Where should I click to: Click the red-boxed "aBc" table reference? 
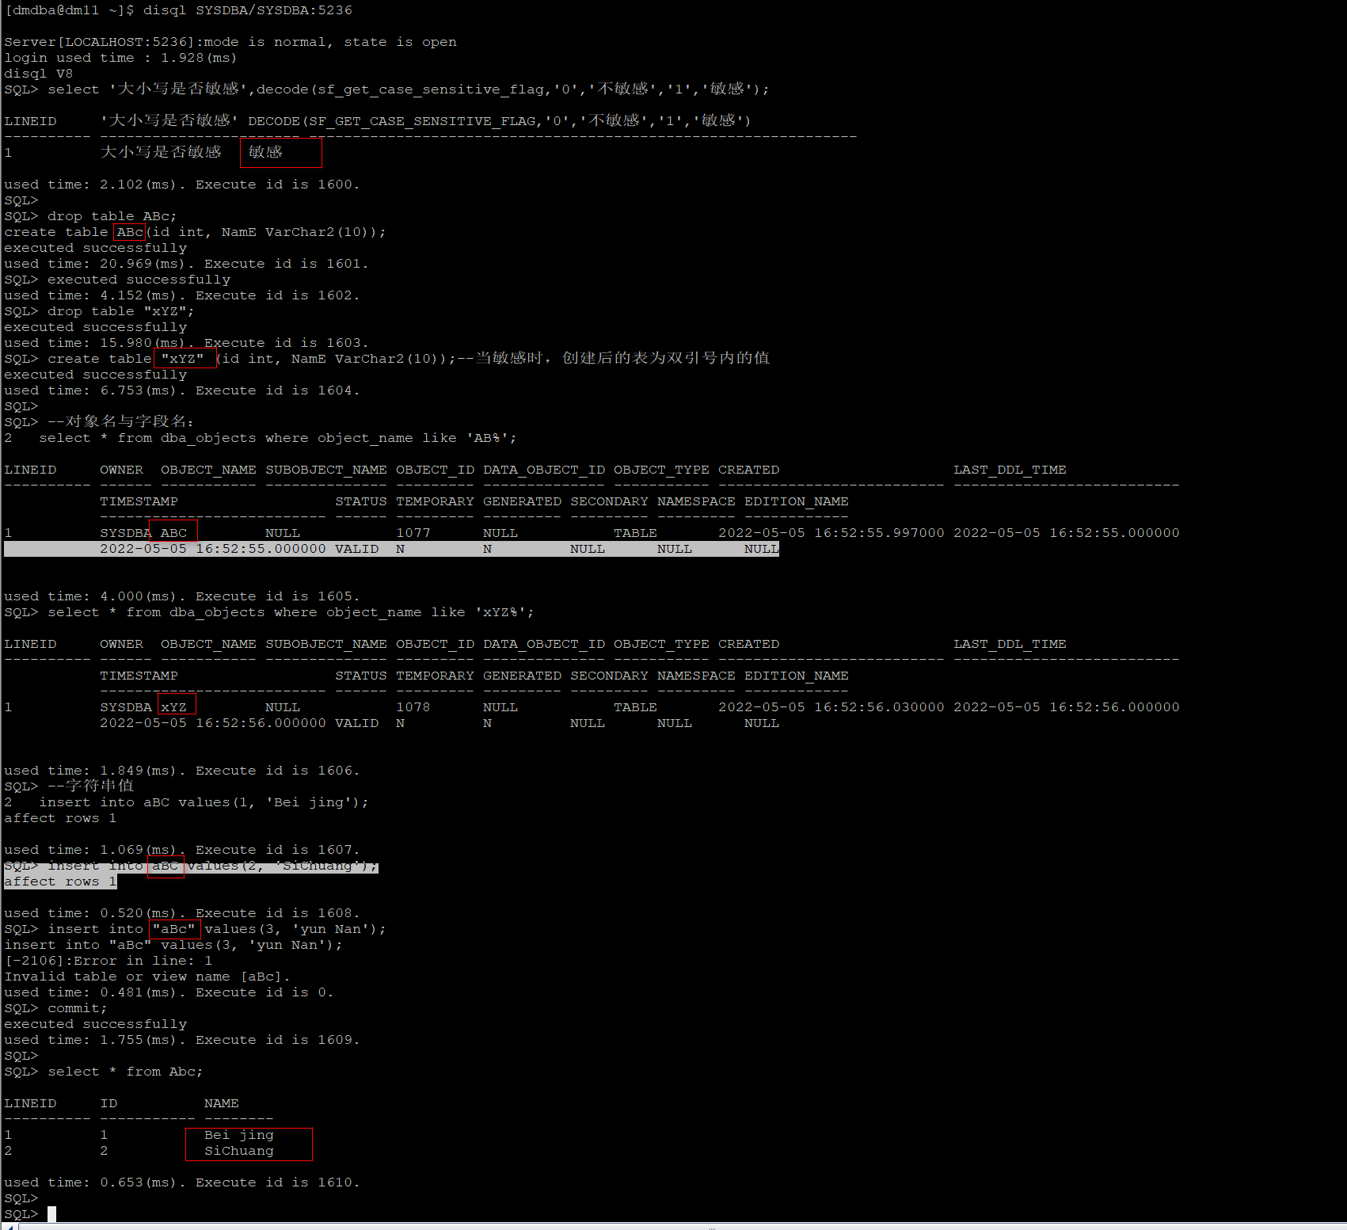click(x=174, y=928)
